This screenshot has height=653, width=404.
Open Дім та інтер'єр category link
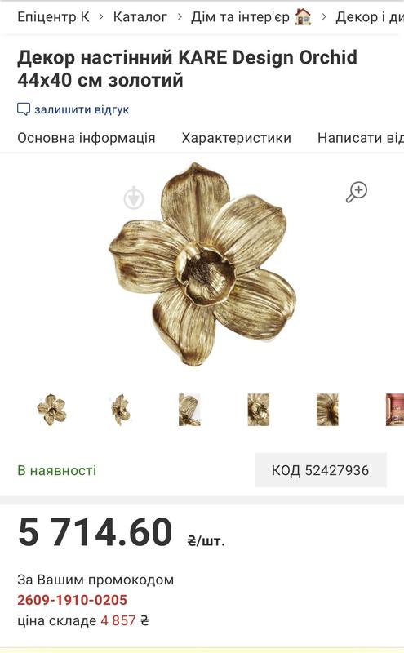240,17
